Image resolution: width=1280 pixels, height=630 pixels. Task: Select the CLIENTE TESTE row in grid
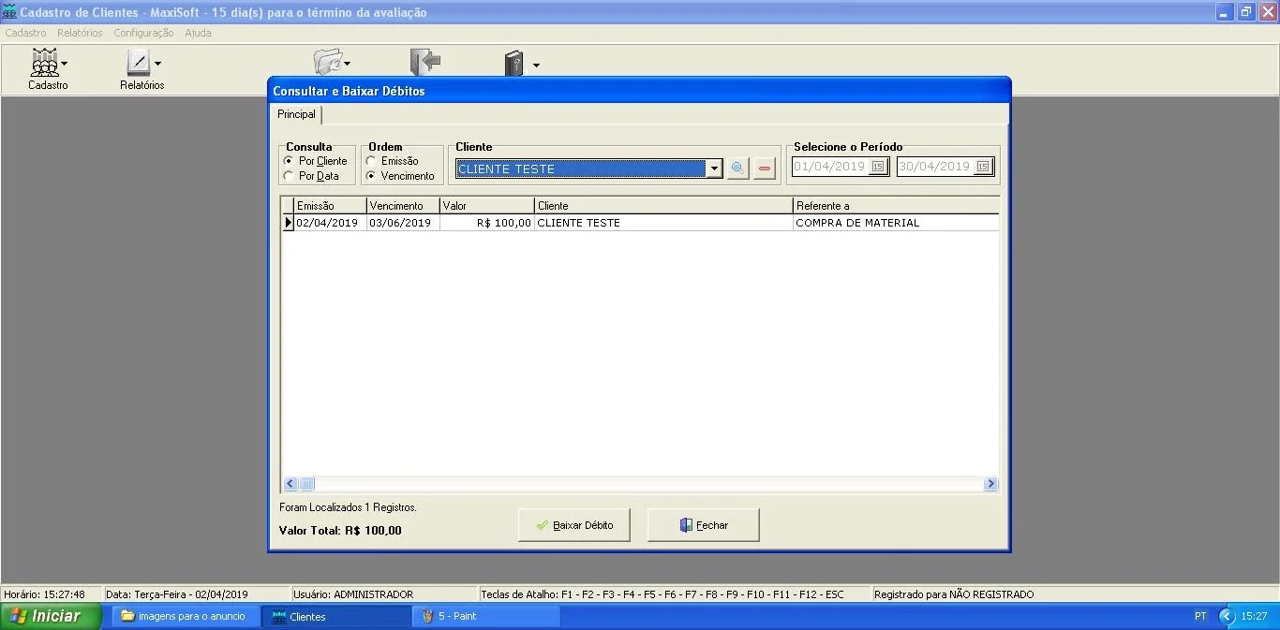pyautogui.click(x=641, y=223)
